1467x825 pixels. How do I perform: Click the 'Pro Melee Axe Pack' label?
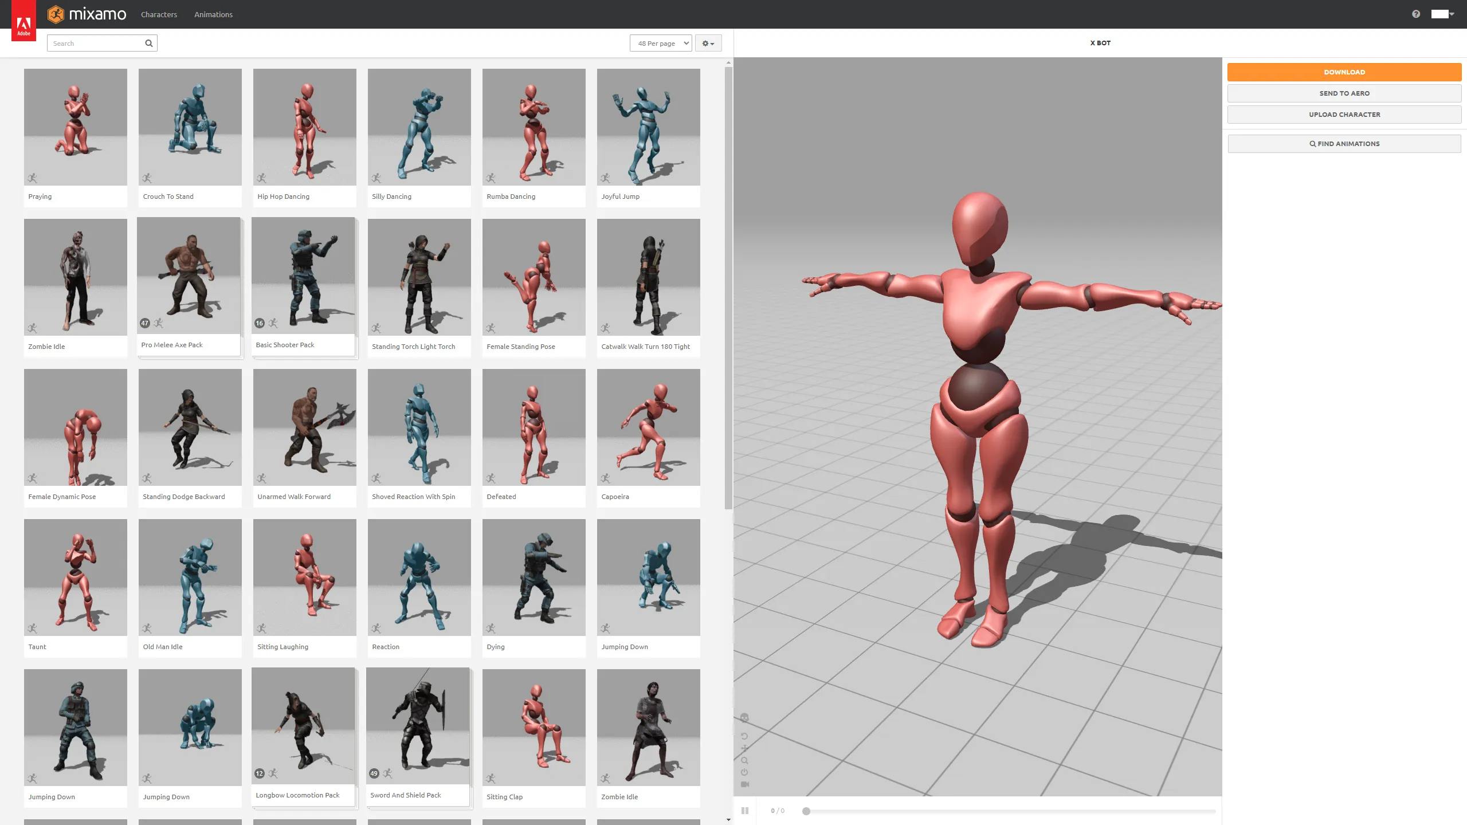(172, 345)
